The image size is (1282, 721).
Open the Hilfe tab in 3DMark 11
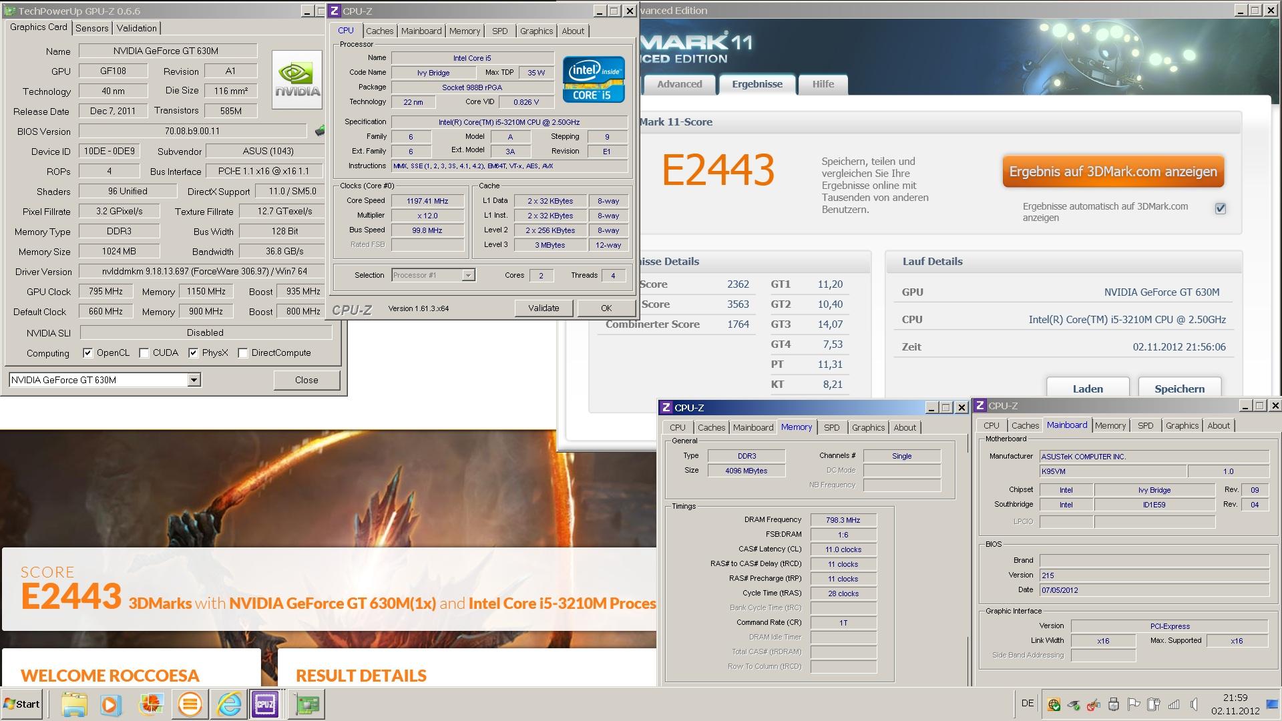tap(823, 84)
